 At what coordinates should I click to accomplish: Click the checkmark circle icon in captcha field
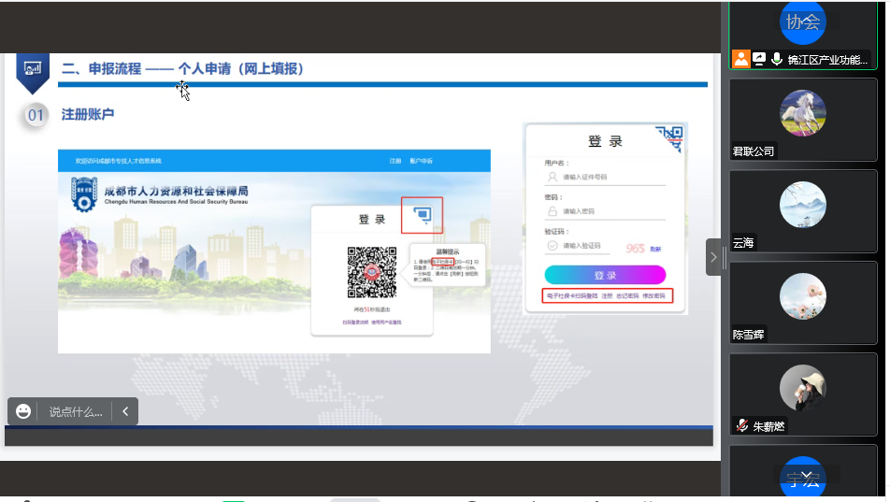(553, 245)
